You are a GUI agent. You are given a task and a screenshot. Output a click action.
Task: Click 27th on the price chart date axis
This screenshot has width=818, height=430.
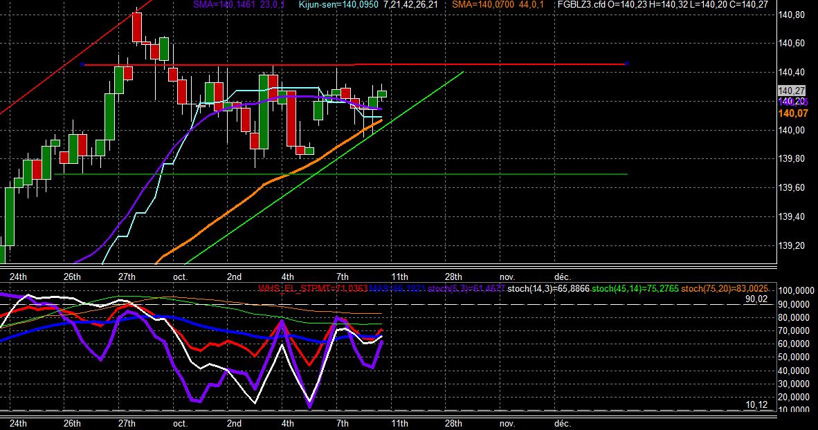[x=127, y=277]
